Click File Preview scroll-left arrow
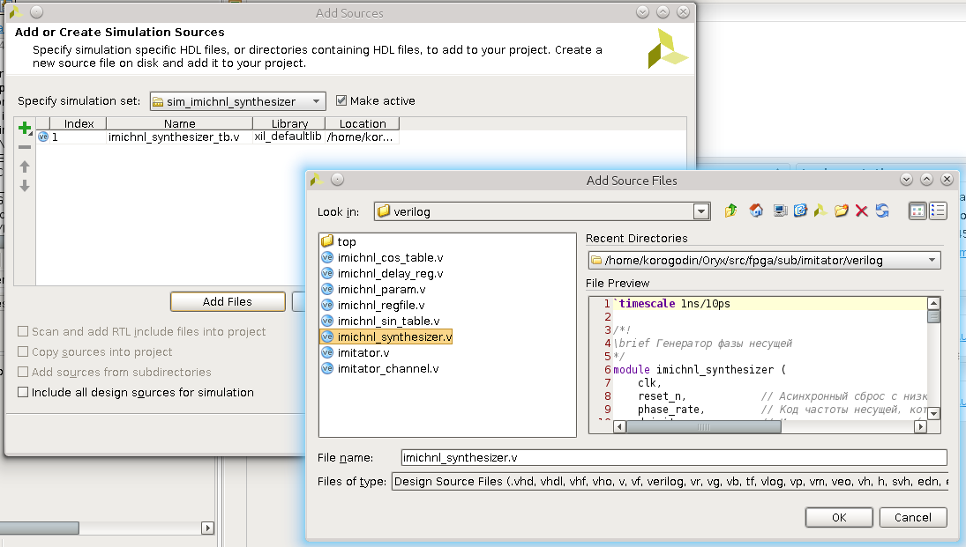The image size is (966, 547). (x=620, y=426)
